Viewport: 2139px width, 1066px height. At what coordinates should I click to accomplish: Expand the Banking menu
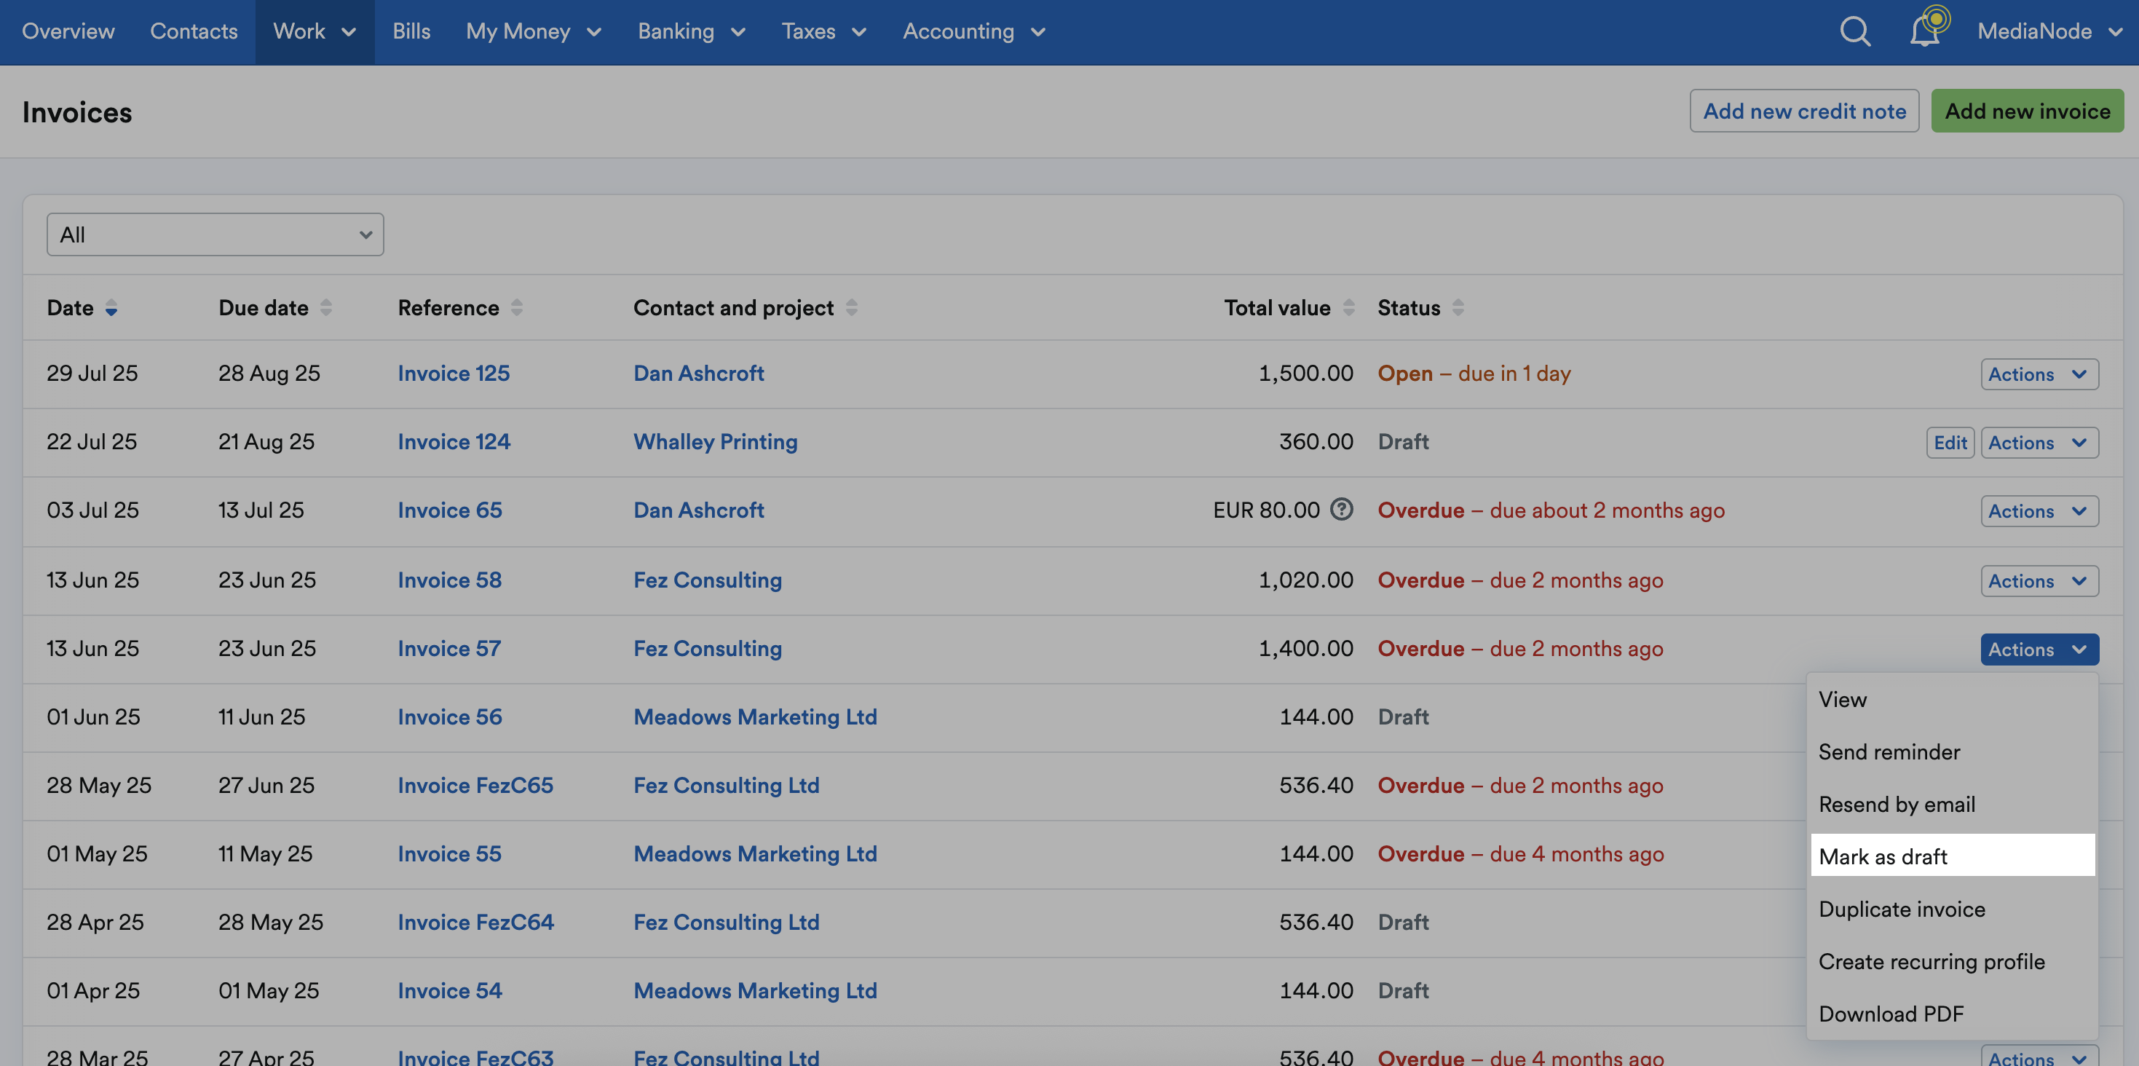pos(692,31)
